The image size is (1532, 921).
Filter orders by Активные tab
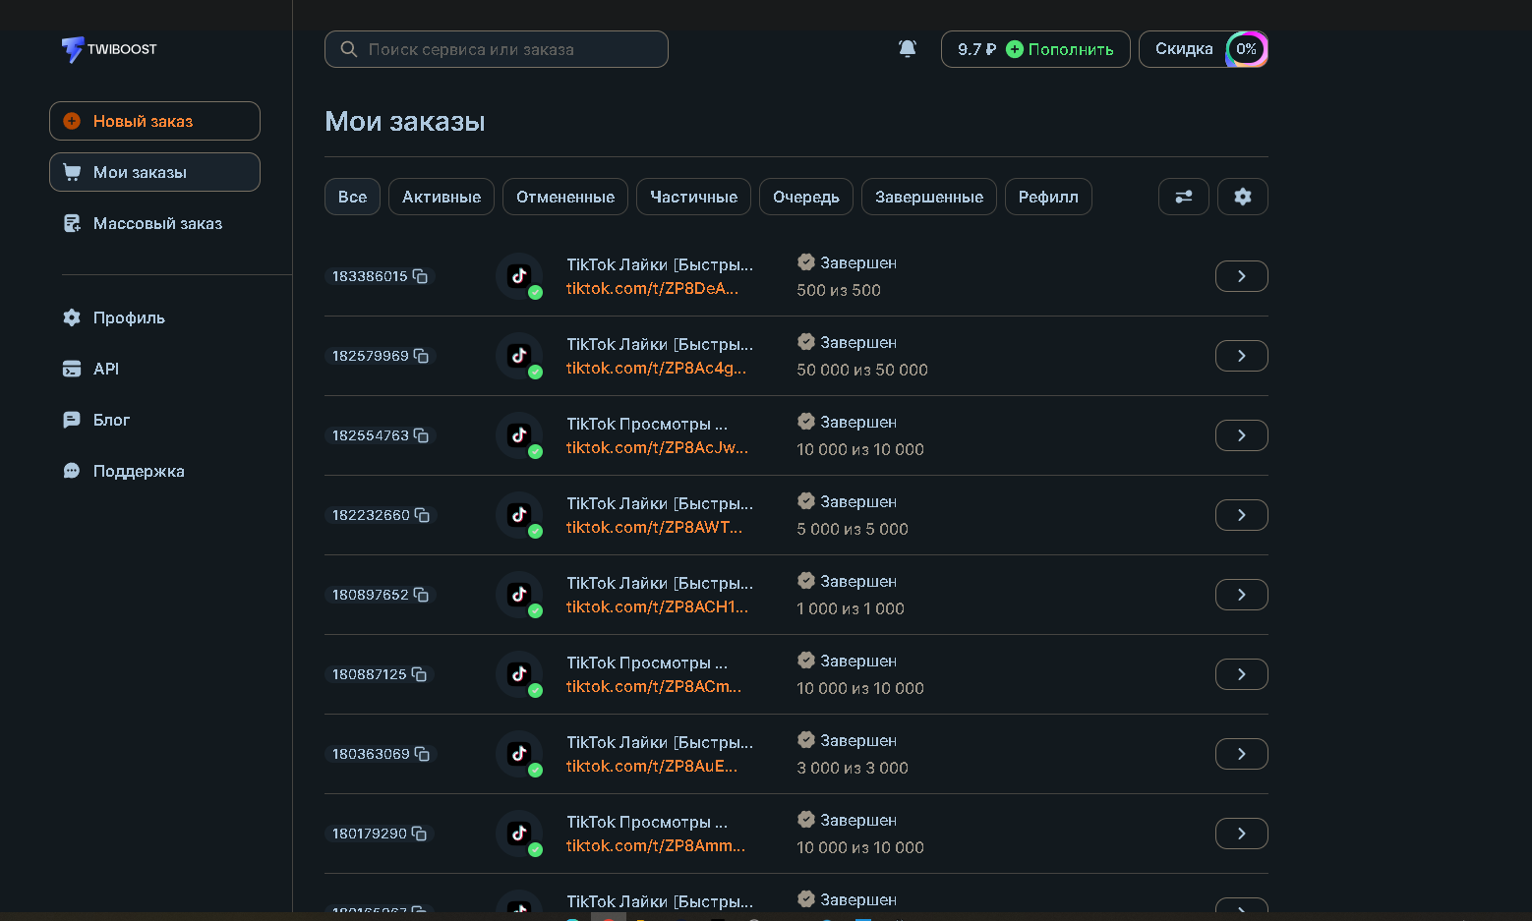click(x=441, y=197)
